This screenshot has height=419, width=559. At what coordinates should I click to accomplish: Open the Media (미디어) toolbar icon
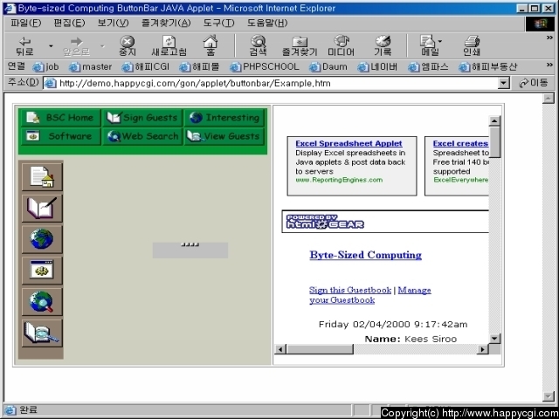[342, 46]
